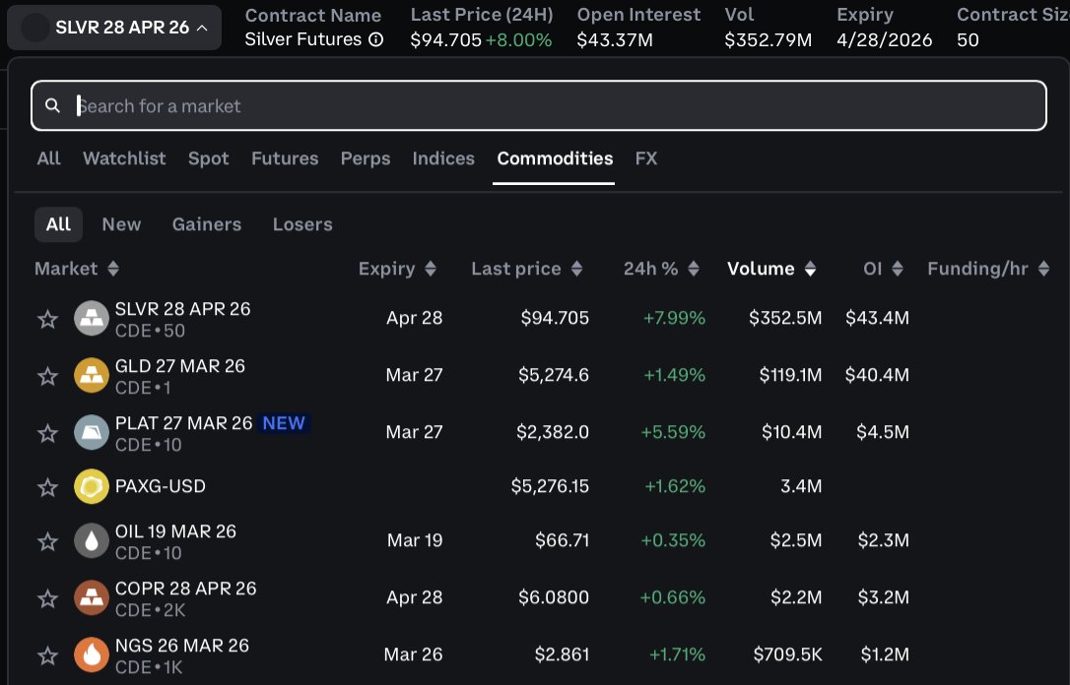Select the Gainers filter
Image resolution: width=1070 pixels, height=685 pixels.
[x=207, y=224]
